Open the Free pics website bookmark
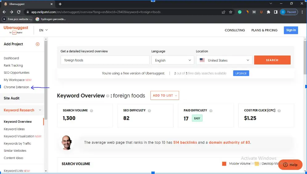Screen dimensions: 307x174 18,19
